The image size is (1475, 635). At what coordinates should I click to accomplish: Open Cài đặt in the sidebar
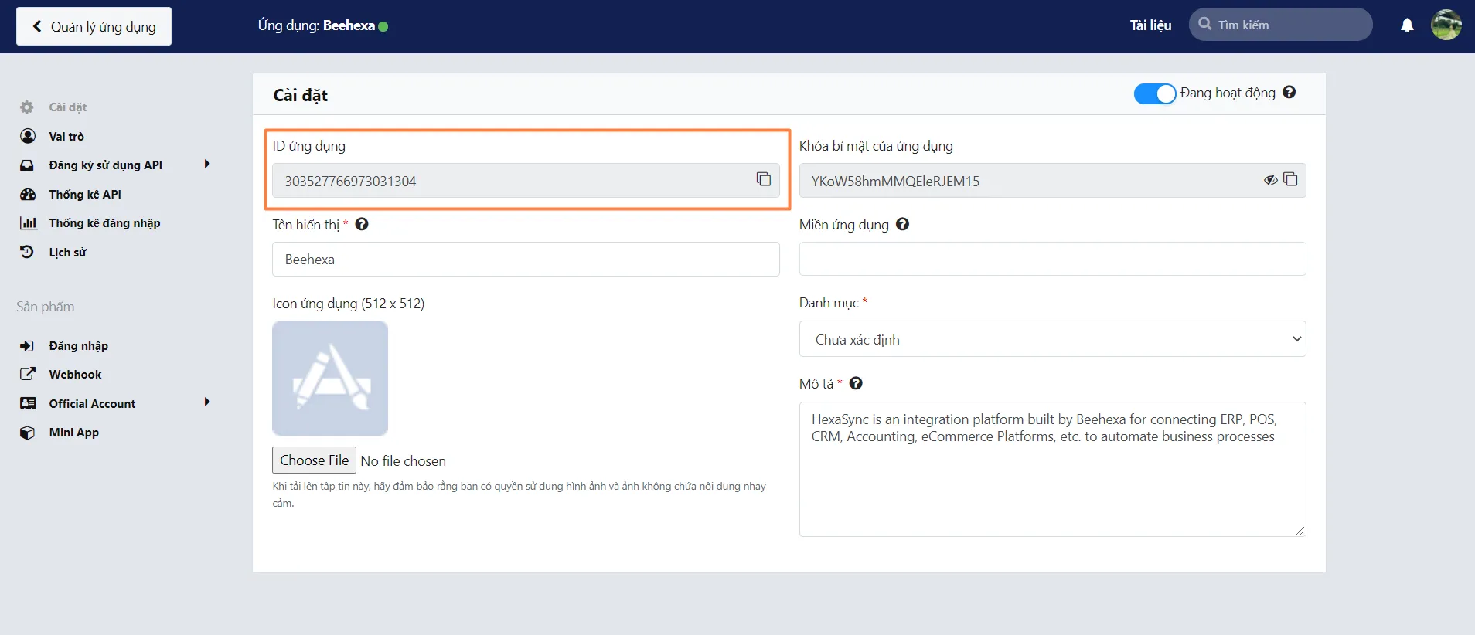point(68,107)
